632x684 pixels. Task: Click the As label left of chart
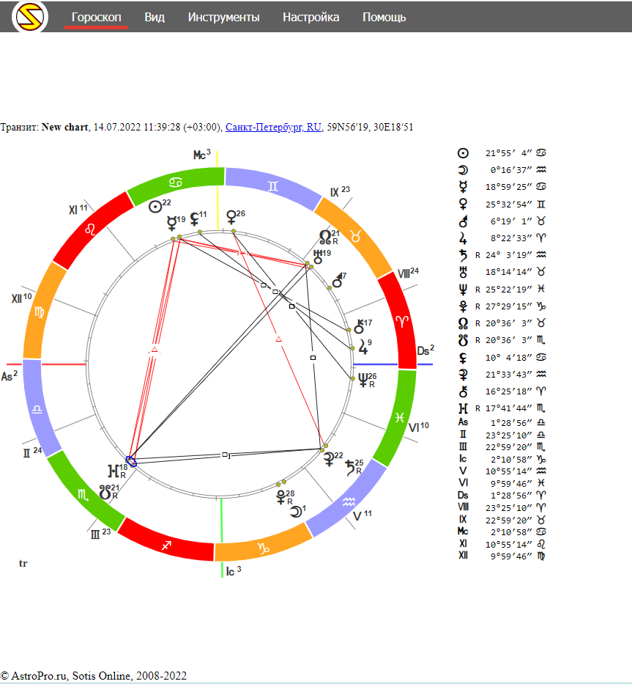coord(7,377)
